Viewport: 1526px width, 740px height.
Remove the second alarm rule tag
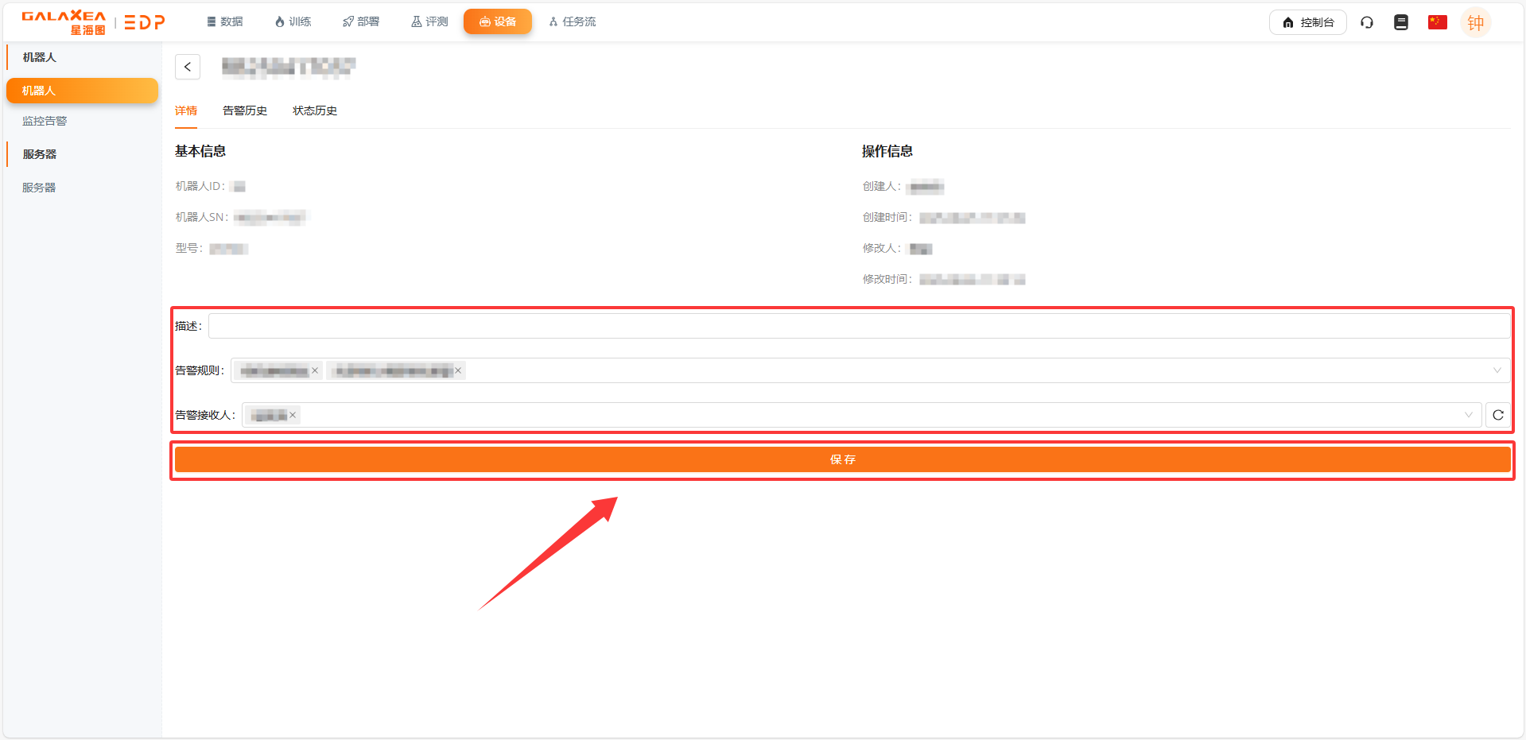[458, 370]
